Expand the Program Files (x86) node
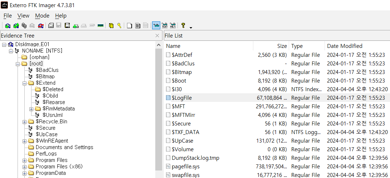The width and height of the screenshot is (390, 178). pyautogui.click(x=24, y=167)
